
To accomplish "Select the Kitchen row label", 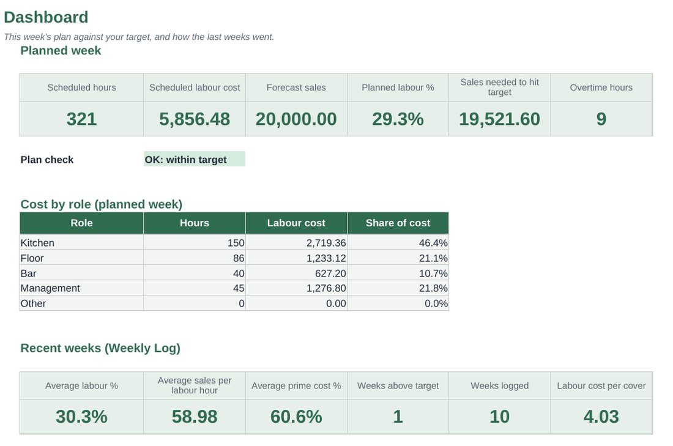I will click(37, 243).
